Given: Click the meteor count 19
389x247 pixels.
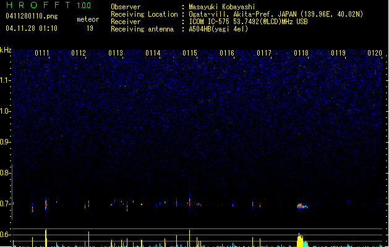Looking at the screenshot, I should (90, 28).
